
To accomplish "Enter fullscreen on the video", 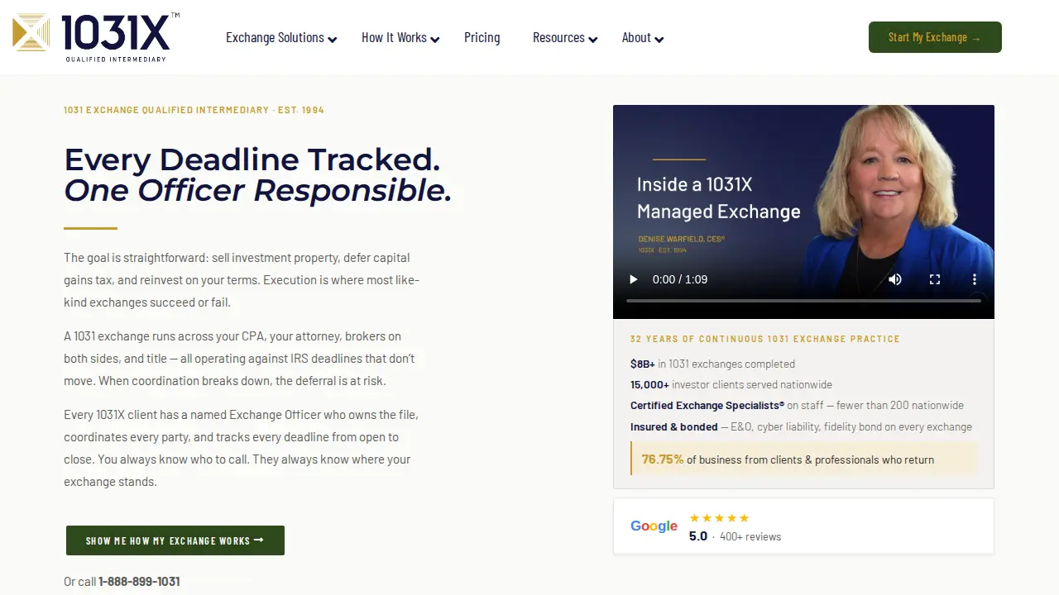I will [935, 279].
